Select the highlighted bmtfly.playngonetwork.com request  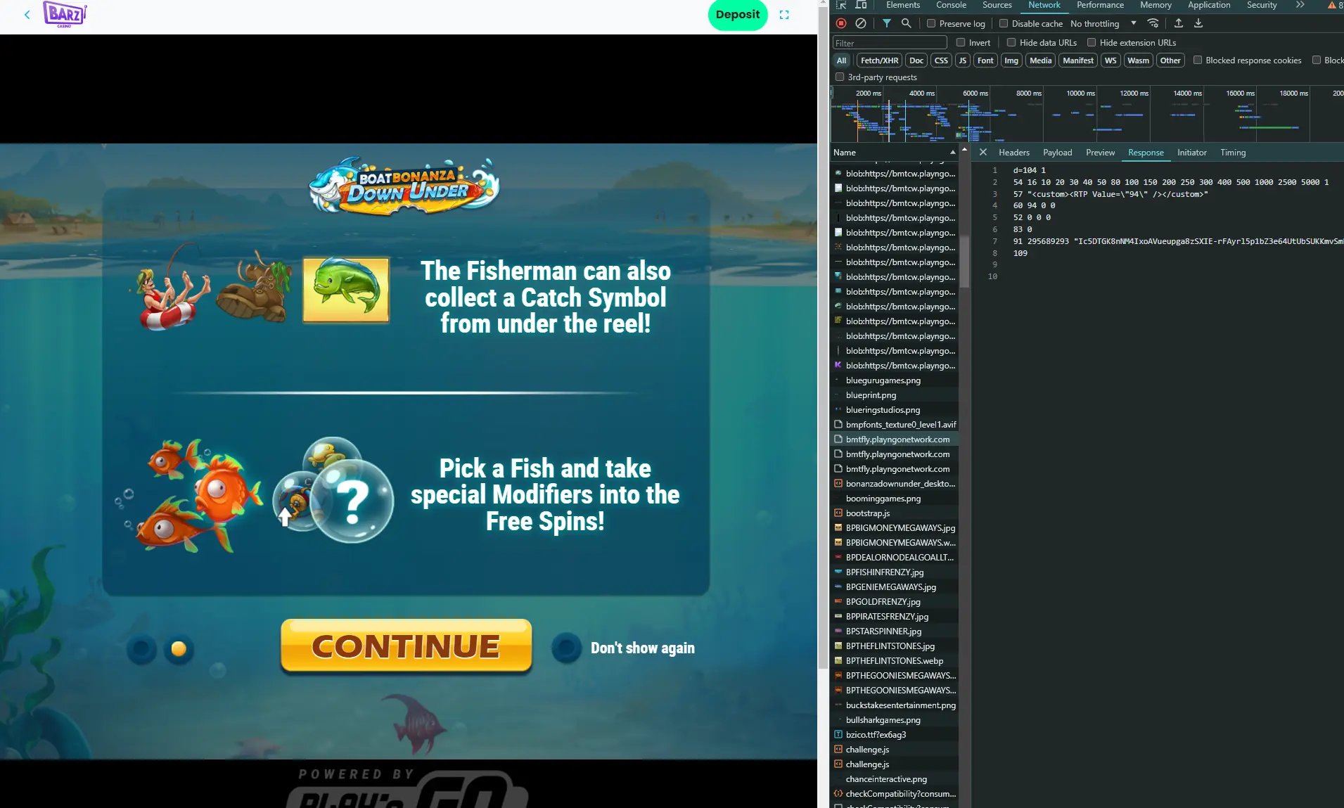point(894,440)
